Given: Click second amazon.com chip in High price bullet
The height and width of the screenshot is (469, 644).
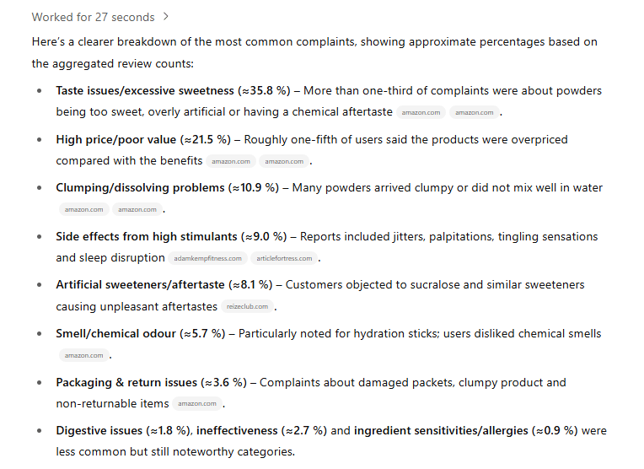Looking at the screenshot, I should tap(284, 162).
